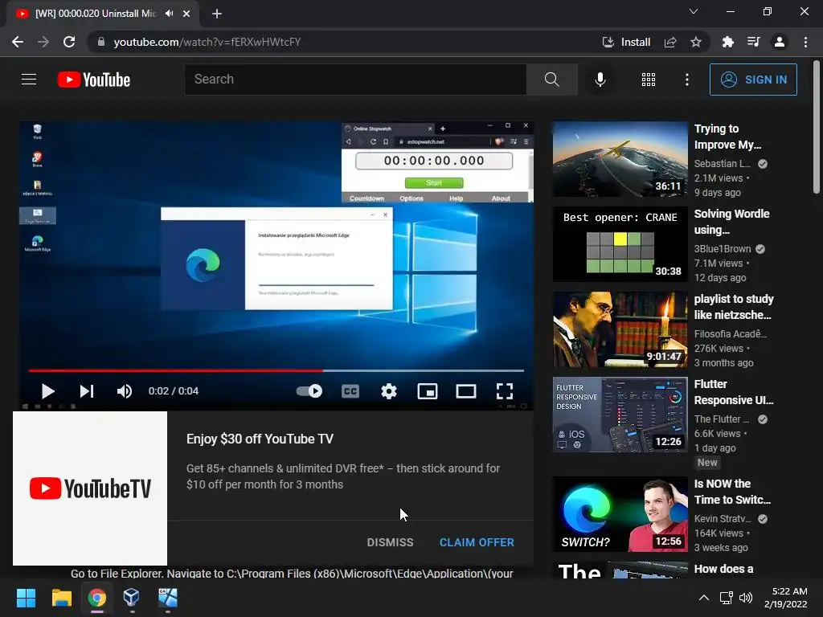The height and width of the screenshot is (617, 823).
Task: Click the address bar URL
Action: pyautogui.click(x=207, y=42)
